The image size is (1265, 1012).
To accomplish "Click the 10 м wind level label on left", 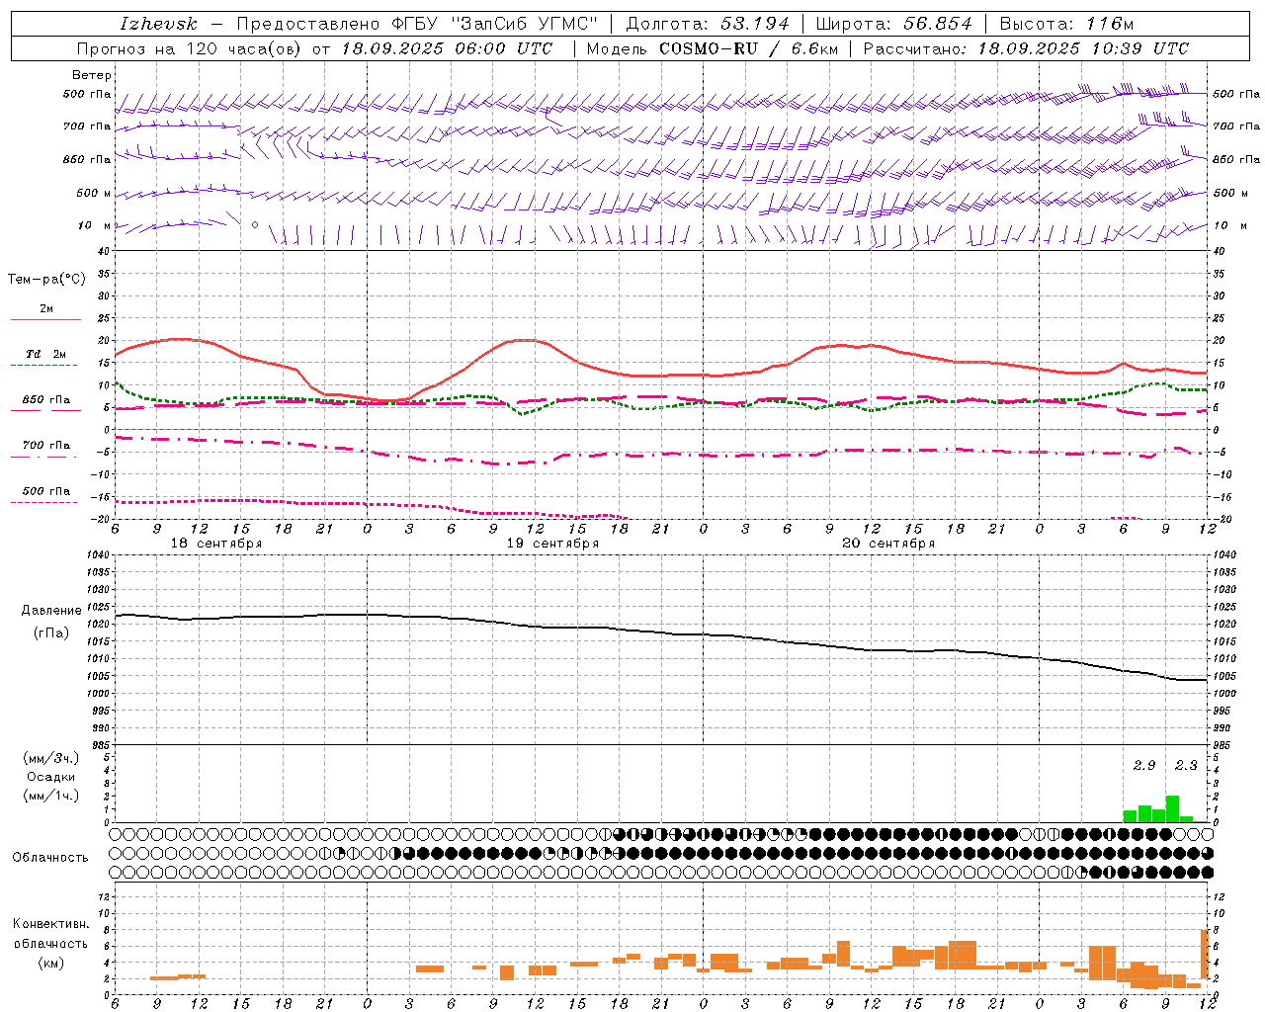I will point(94,225).
